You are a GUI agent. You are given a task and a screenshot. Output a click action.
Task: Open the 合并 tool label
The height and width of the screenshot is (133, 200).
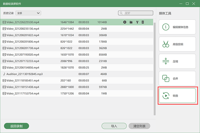175,79
